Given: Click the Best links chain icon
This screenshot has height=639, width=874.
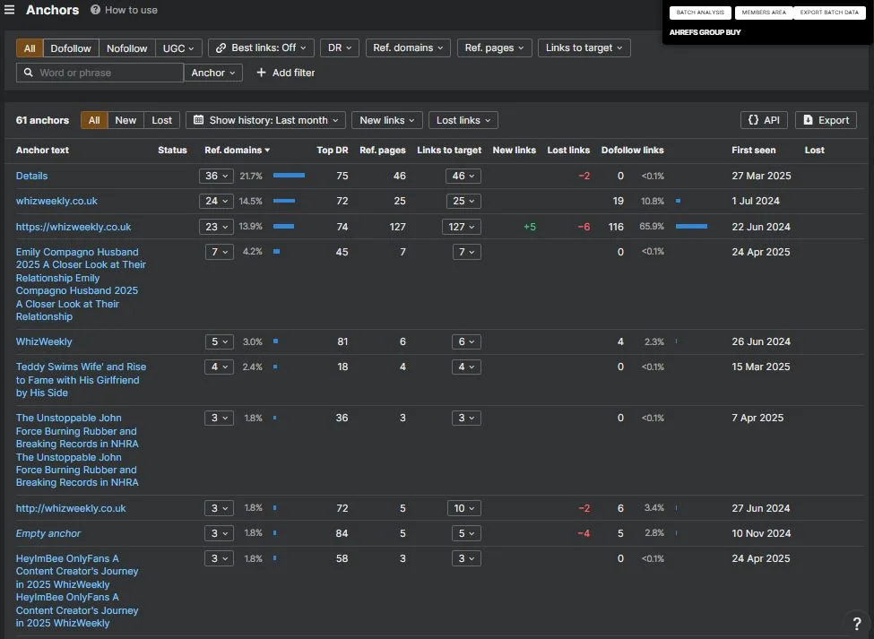Looking at the screenshot, I should point(221,47).
